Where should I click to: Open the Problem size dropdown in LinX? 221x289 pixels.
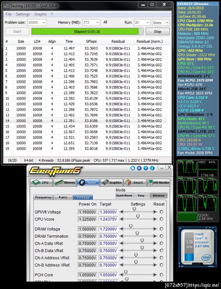(37, 23)
